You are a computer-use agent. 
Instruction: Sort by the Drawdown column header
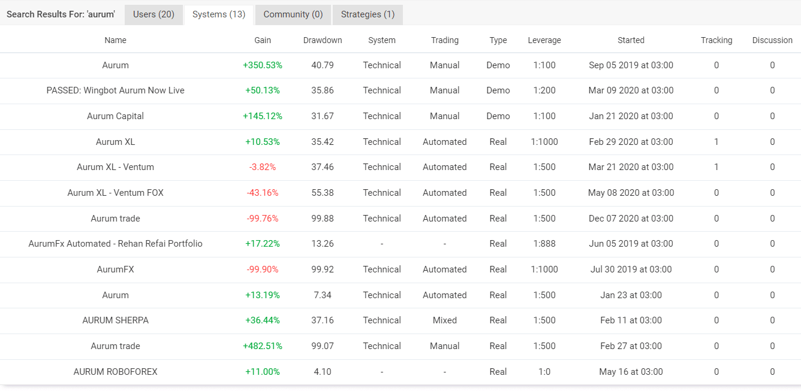coord(323,40)
